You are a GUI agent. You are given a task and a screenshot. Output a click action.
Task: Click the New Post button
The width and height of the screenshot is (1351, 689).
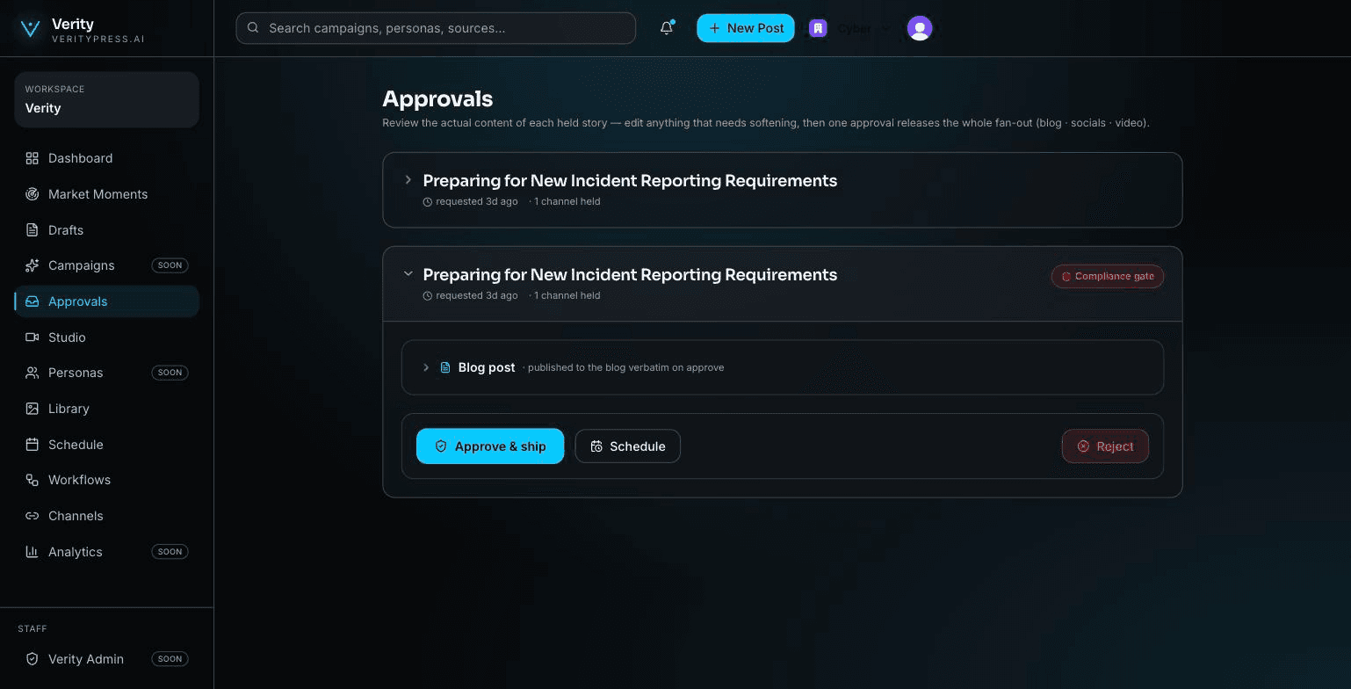746,28
